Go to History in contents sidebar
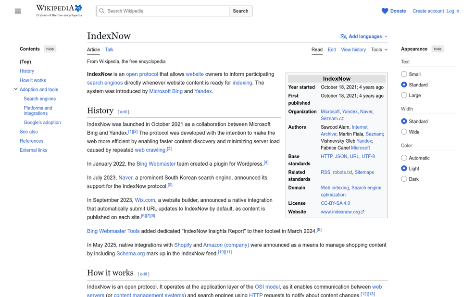The height and width of the screenshot is (297, 475). coord(27,71)
